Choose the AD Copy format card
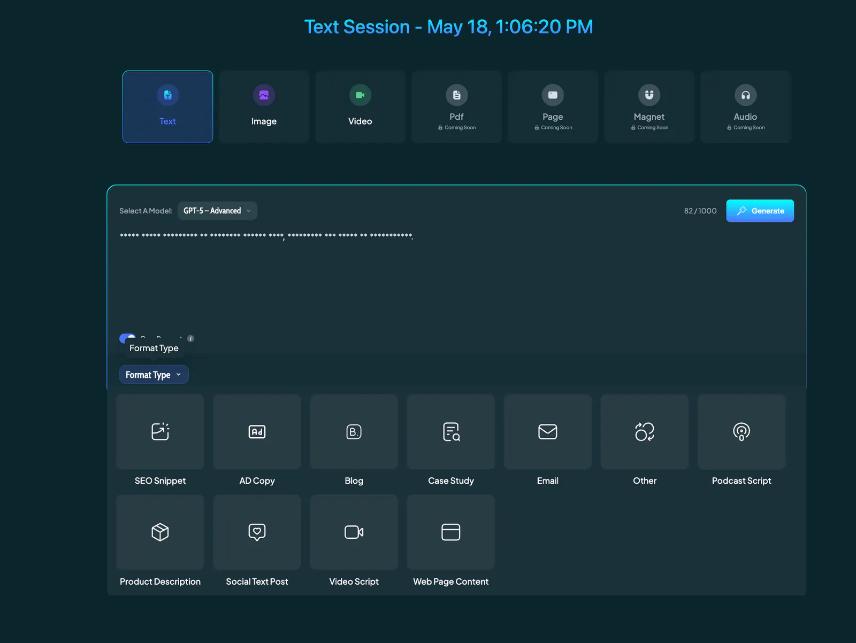 coord(257,431)
